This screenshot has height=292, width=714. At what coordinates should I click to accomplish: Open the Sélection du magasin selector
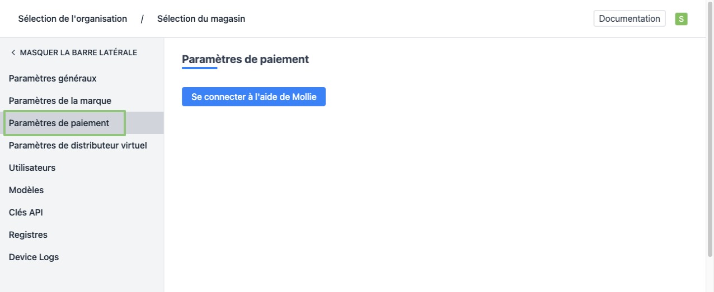tap(201, 19)
